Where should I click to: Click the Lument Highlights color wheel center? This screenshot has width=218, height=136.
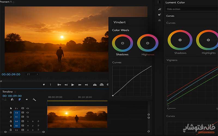click(x=208, y=40)
